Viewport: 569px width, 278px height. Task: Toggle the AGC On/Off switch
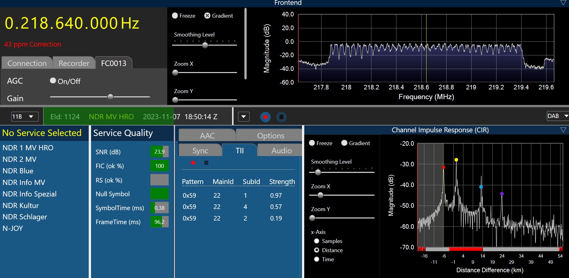point(53,81)
